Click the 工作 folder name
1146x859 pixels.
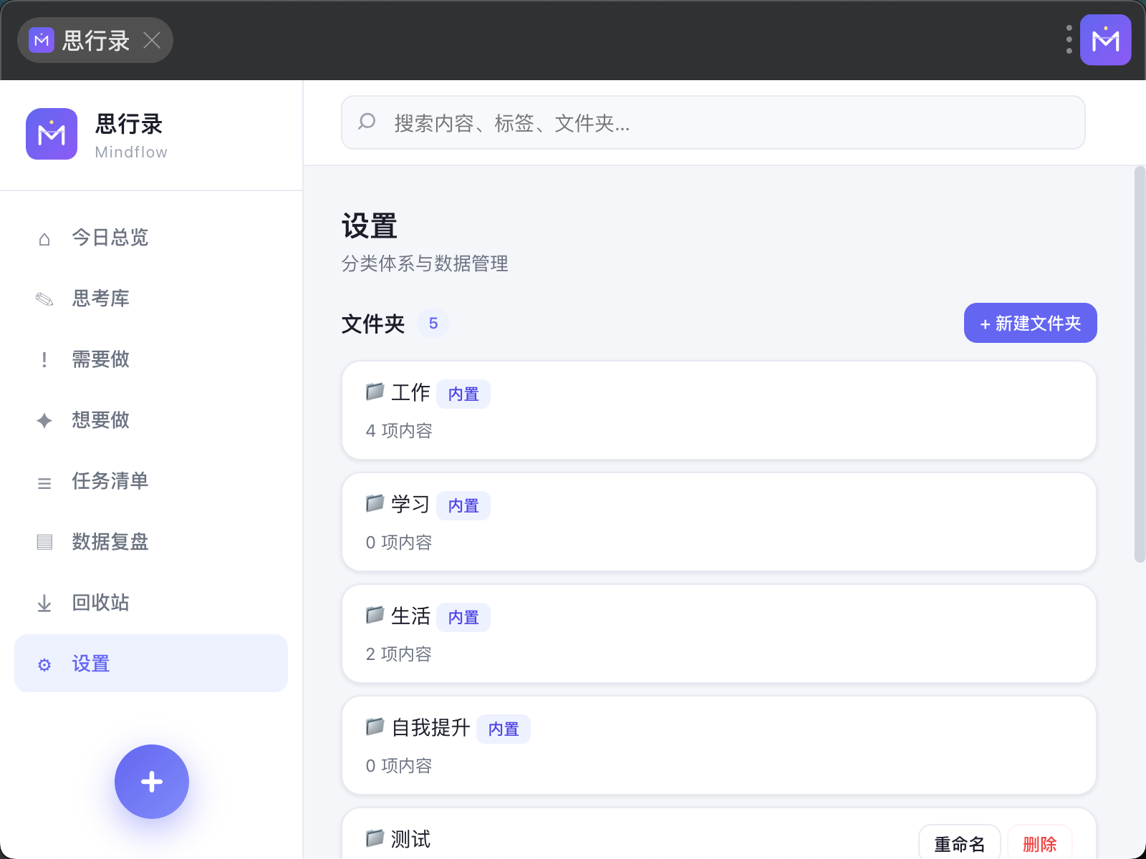pyautogui.click(x=410, y=392)
